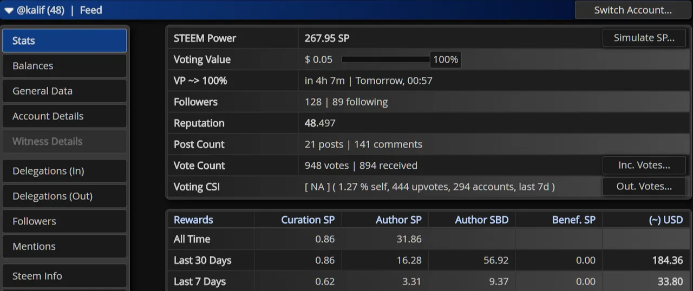Open the Mentions sidebar tab
This screenshot has width=693, height=291.
pos(64,246)
